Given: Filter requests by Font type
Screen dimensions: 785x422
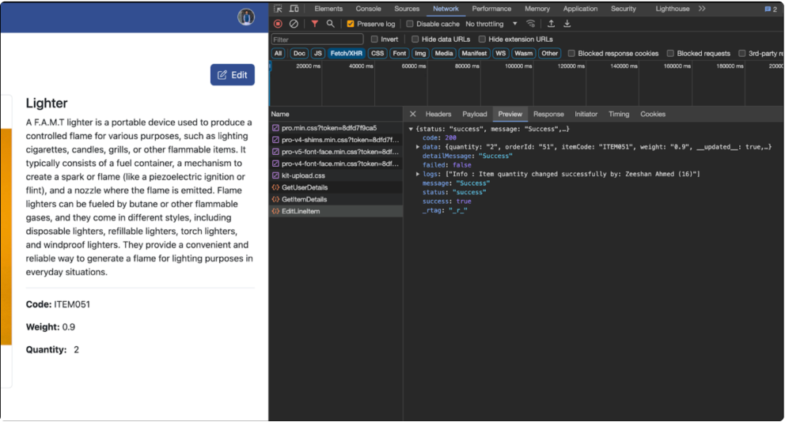Looking at the screenshot, I should pyautogui.click(x=400, y=54).
